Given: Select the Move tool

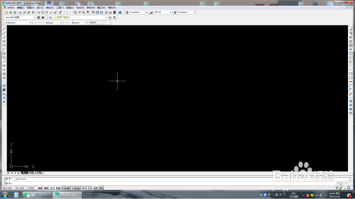Looking at the screenshot, I should point(351,50).
